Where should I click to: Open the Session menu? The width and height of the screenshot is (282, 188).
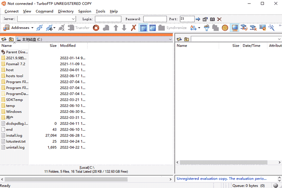point(85,11)
